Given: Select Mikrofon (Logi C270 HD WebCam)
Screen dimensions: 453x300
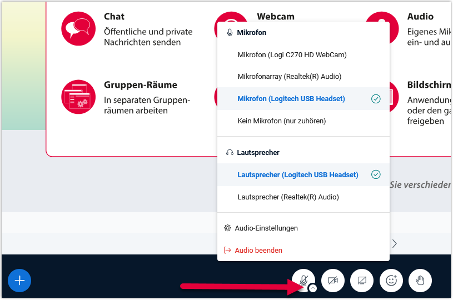Looking at the screenshot, I should pos(292,54).
